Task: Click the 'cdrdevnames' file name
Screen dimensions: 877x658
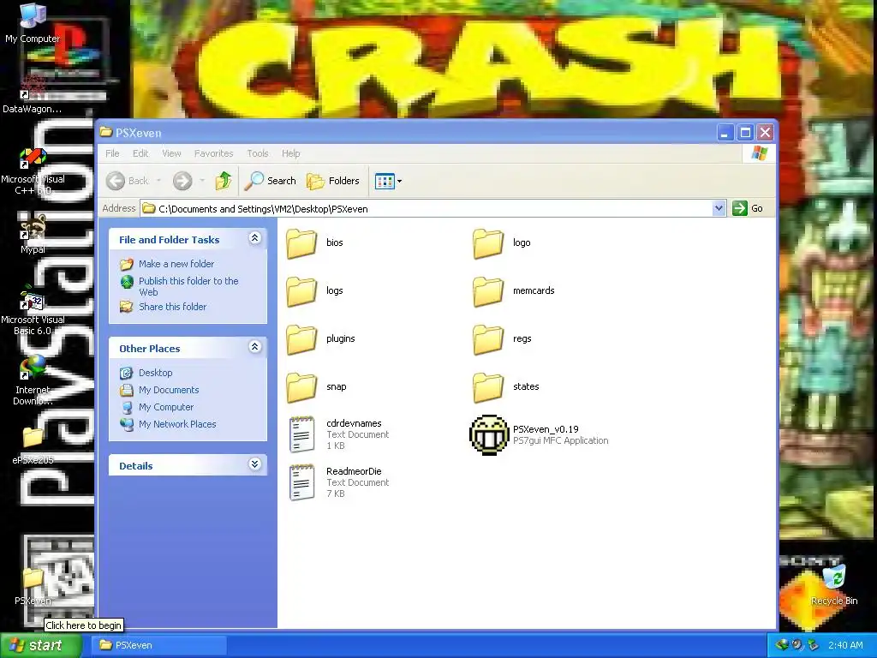Action: (354, 423)
